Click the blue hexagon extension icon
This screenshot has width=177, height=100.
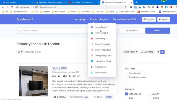[x=157, y=7]
